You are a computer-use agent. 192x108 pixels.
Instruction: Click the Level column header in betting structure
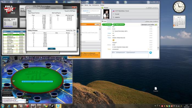click(33, 33)
